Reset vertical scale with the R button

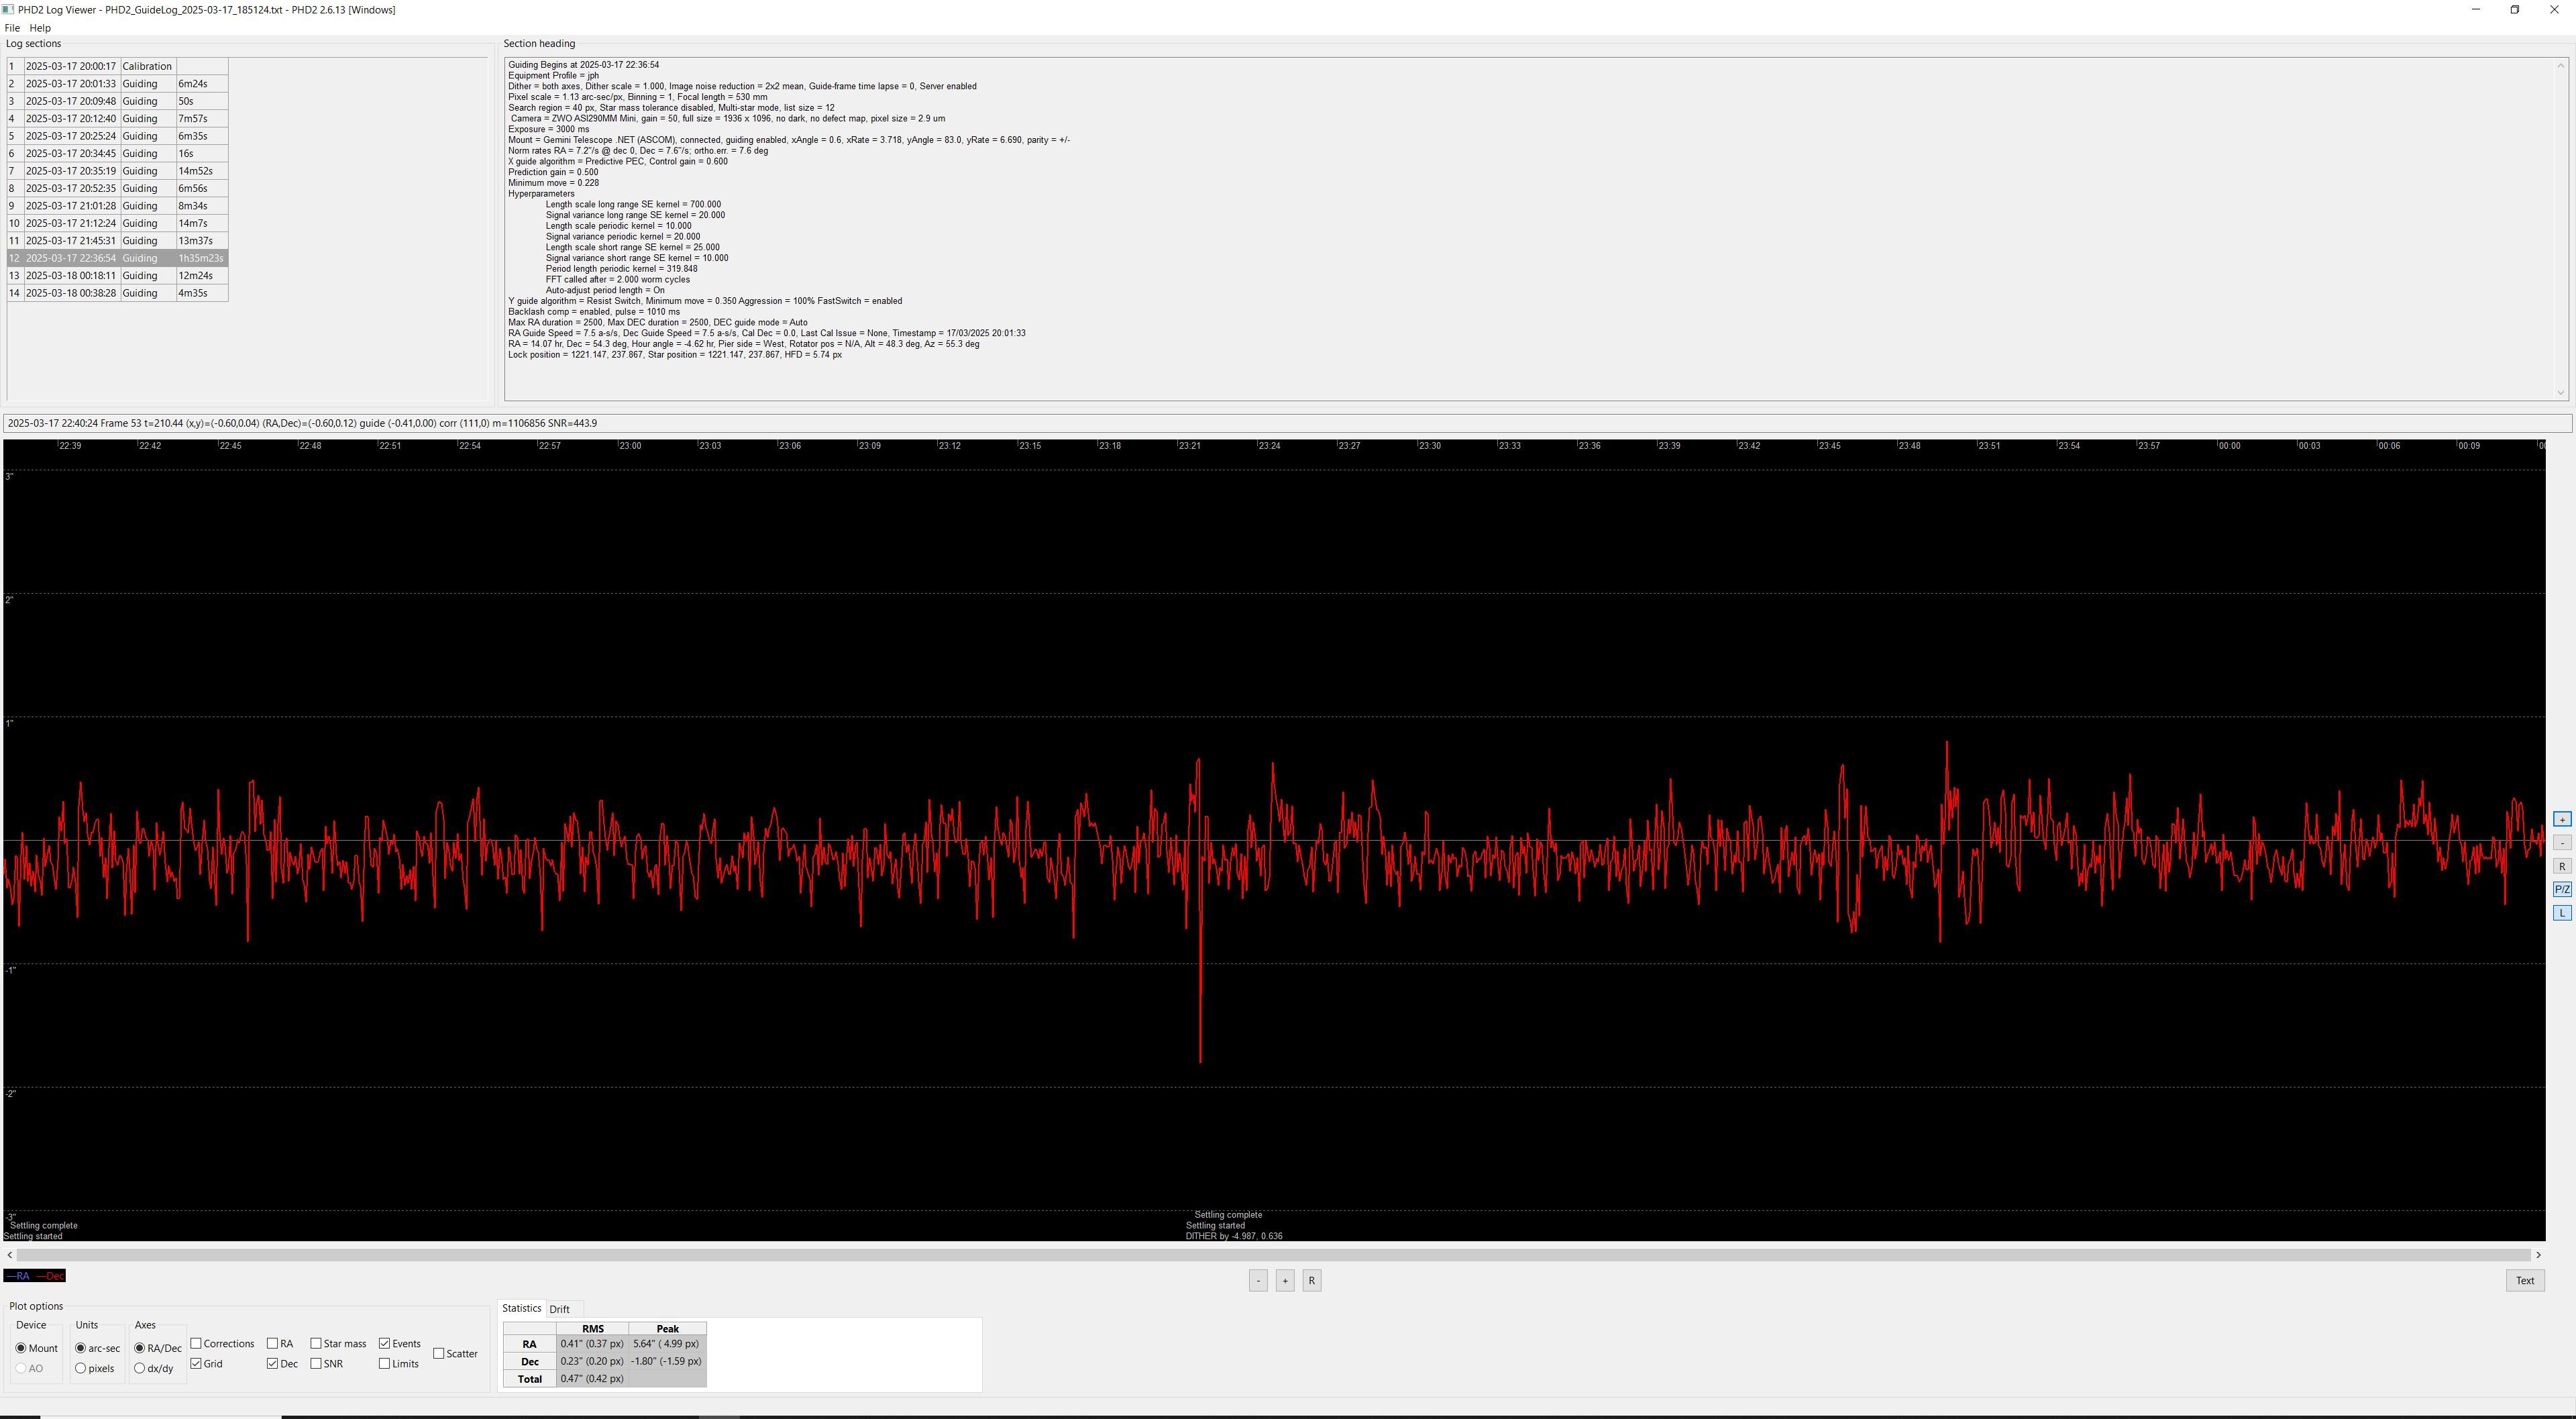click(2561, 866)
